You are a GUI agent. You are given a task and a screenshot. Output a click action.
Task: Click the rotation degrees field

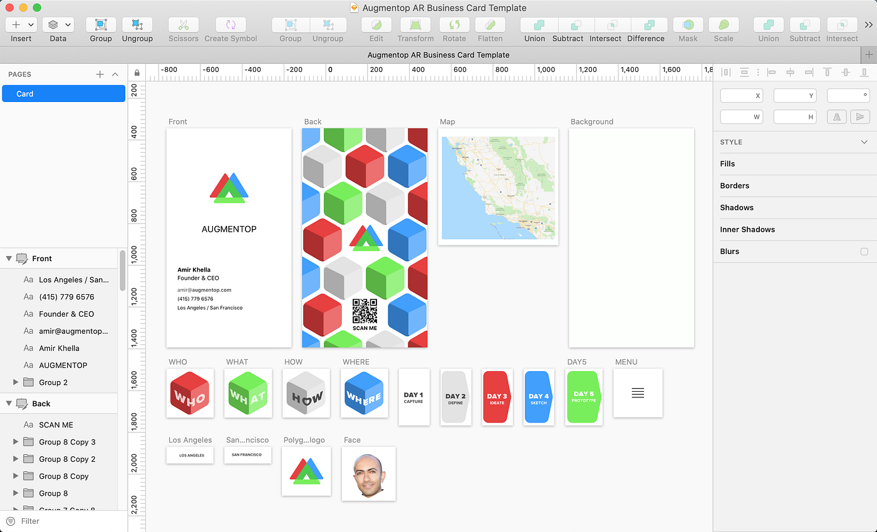tap(849, 96)
